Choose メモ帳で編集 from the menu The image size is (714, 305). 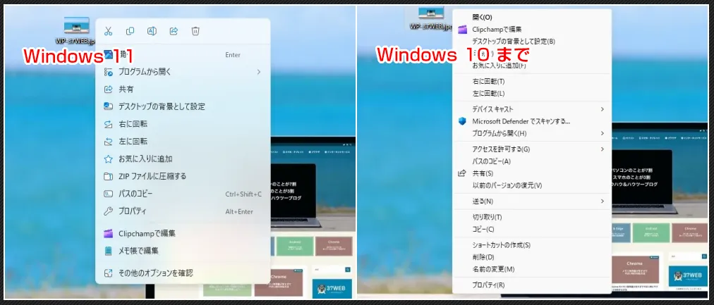pos(138,250)
